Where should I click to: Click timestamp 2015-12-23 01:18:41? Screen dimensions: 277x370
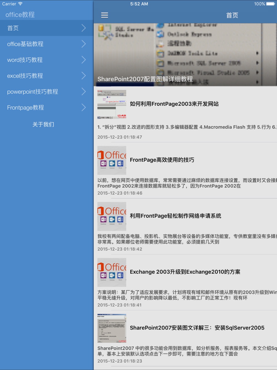(x=119, y=305)
